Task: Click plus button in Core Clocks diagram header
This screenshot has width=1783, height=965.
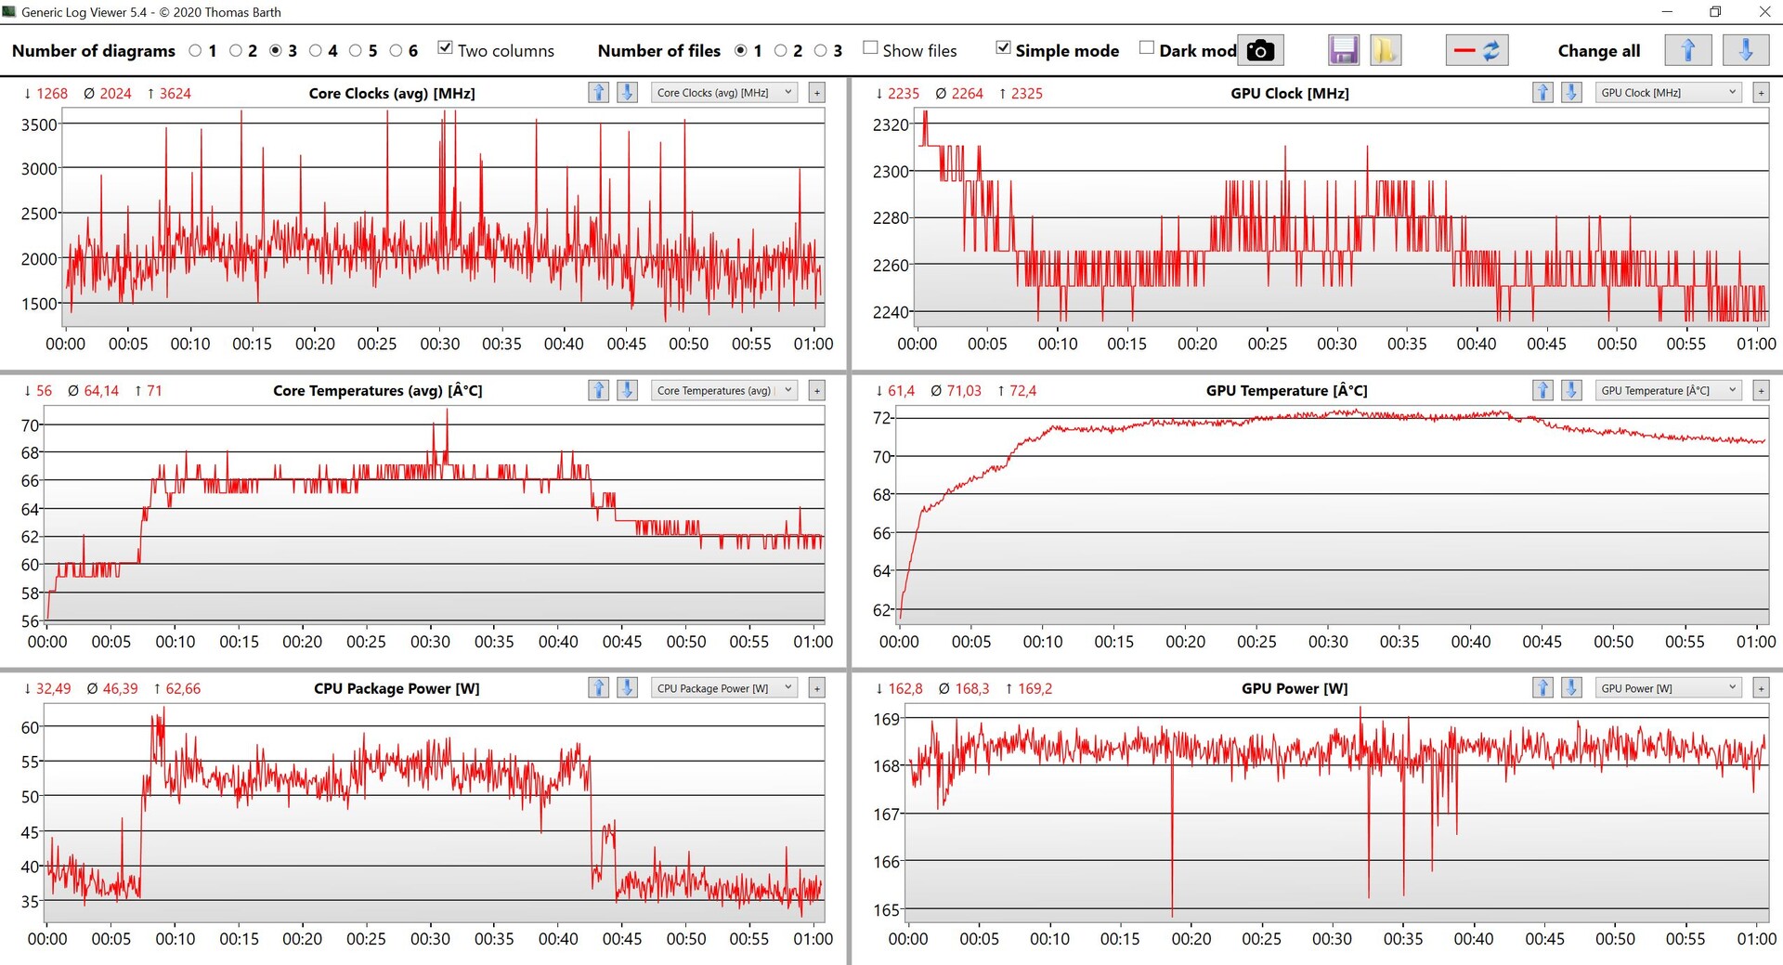Action: 817,93
